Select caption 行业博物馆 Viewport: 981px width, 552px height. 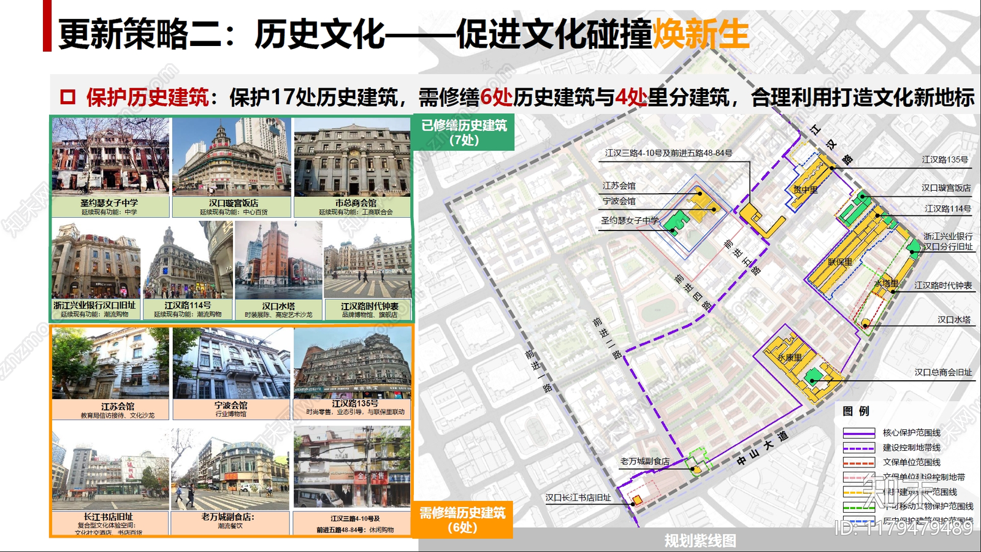tap(231, 415)
